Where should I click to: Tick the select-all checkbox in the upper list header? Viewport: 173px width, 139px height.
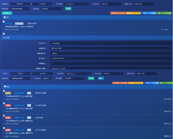[4, 17]
